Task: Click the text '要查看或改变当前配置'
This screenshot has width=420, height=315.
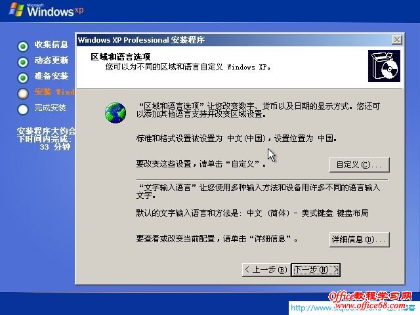Action: coord(175,238)
